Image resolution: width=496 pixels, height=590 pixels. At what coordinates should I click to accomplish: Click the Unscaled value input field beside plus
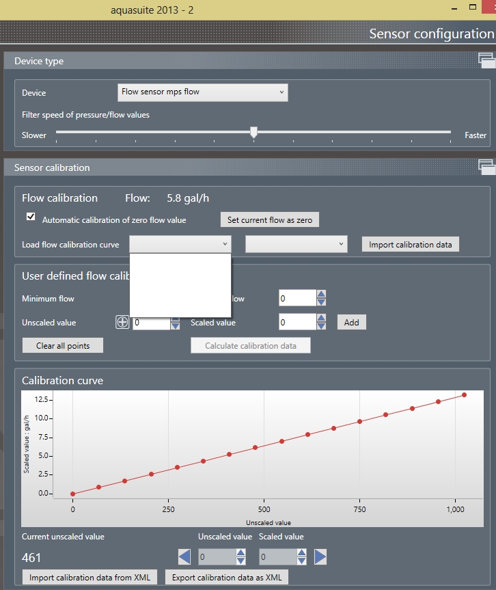coord(150,323)
